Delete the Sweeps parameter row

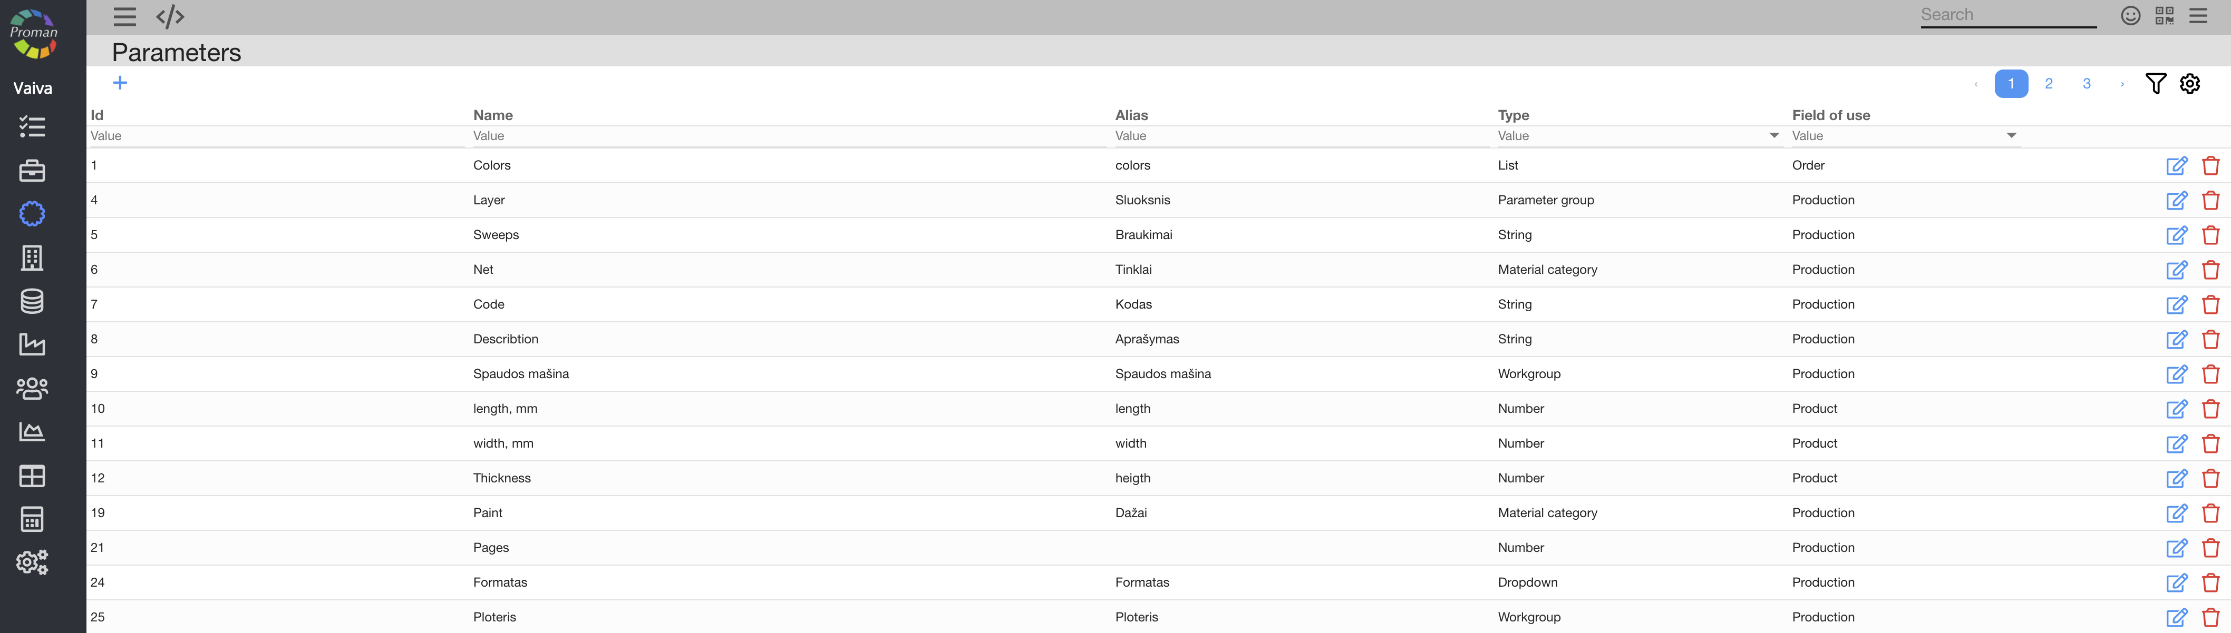[2210, 234]
